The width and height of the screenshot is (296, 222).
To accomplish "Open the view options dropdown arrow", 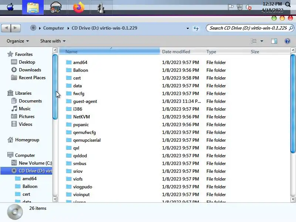I will (262, 41).
